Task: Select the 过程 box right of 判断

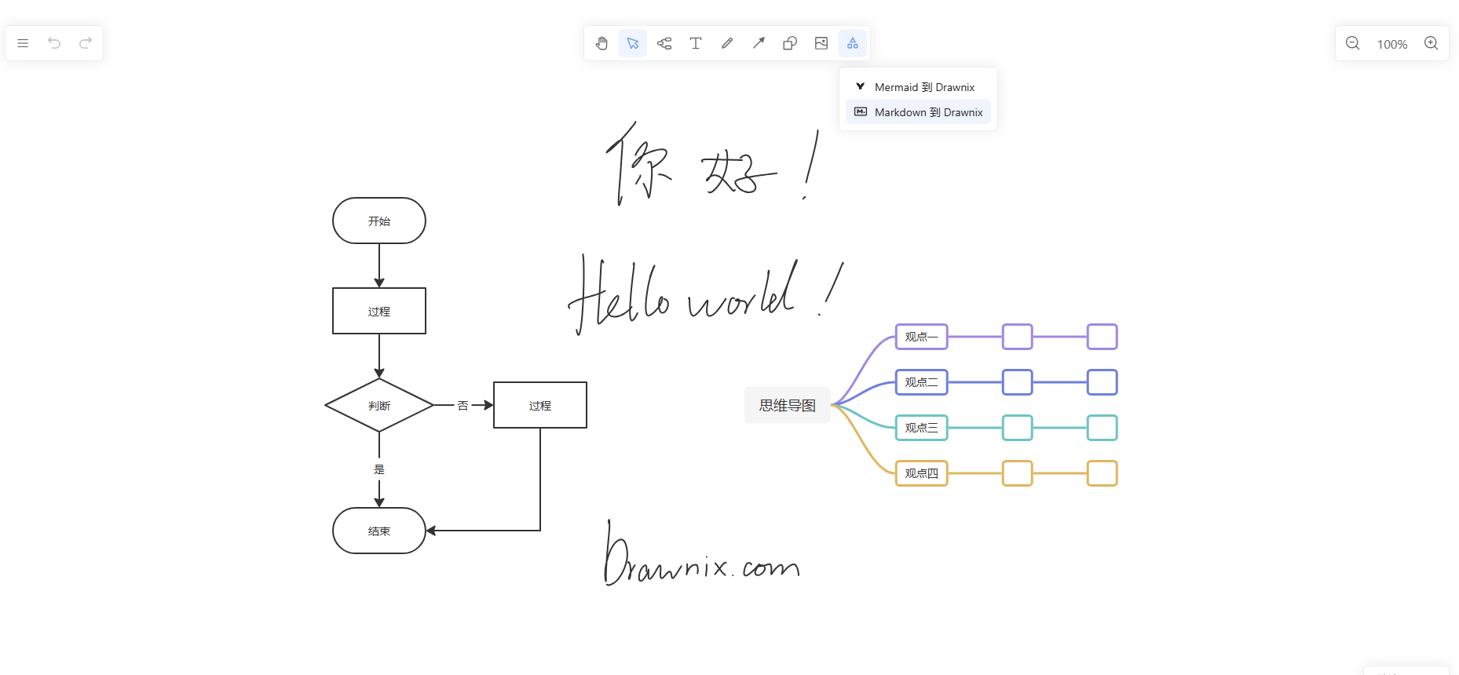Action: [x=540, y=405]
